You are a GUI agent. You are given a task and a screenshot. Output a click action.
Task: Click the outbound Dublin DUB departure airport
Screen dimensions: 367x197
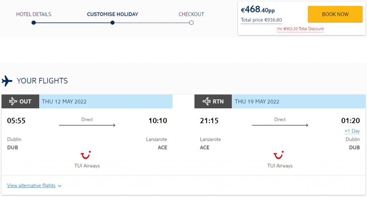coord(14,143)
